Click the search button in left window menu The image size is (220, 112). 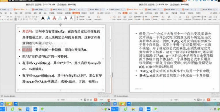coord(92,13)
